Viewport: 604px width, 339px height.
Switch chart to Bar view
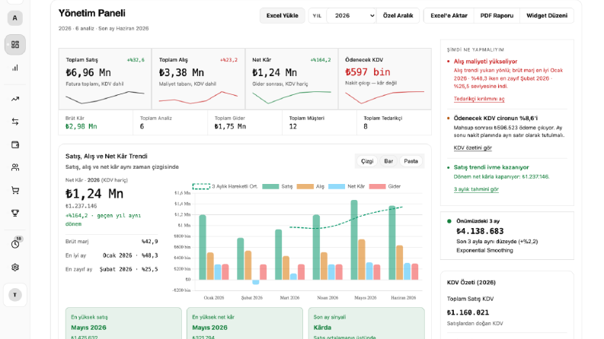pyautogui.click(x=388, y=161)
